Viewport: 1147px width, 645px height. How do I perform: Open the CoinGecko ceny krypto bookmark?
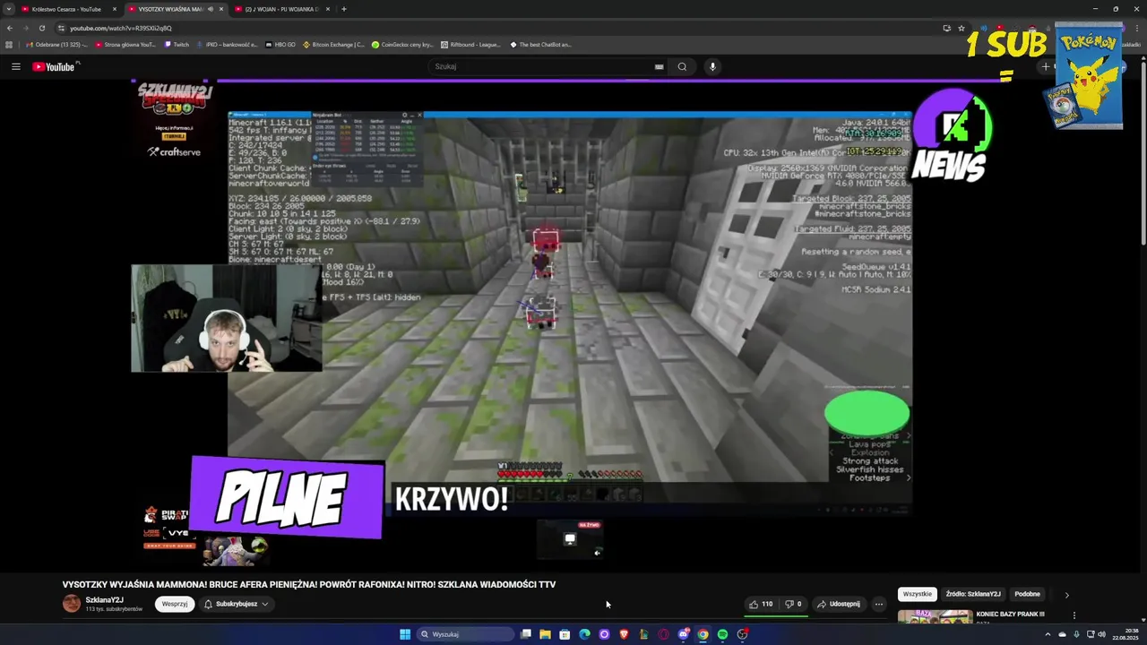[x=402, y=44]
